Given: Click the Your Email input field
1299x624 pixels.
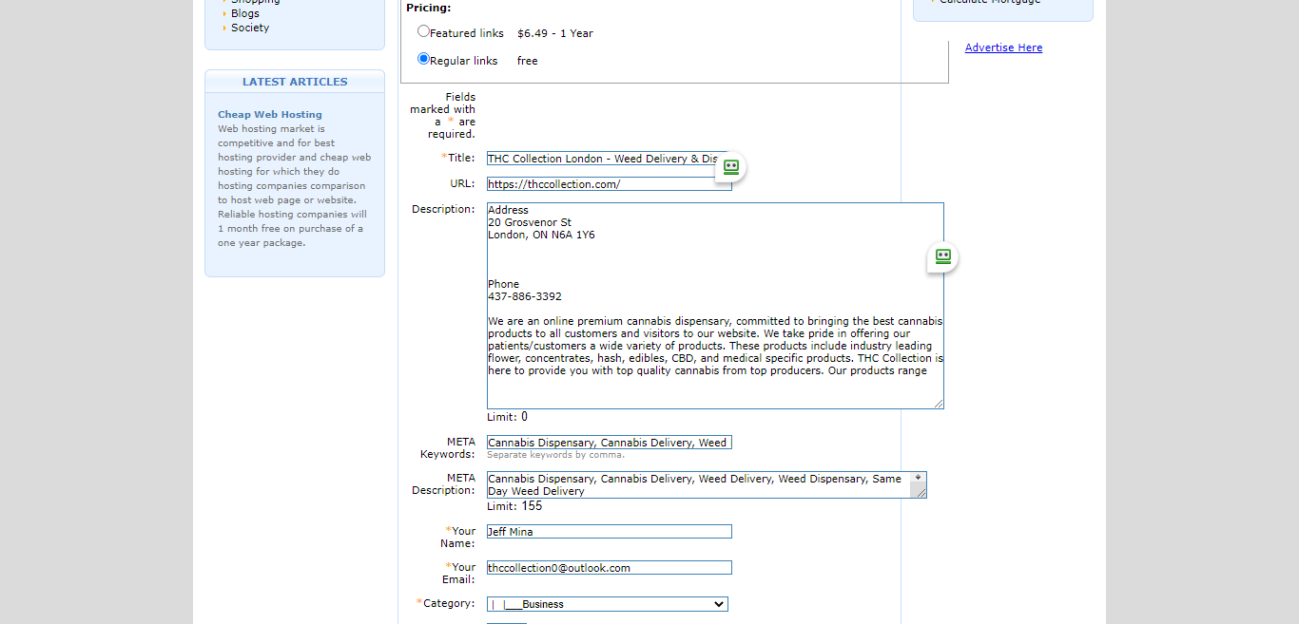Looking at the screenshot, I should coord(610,568).
